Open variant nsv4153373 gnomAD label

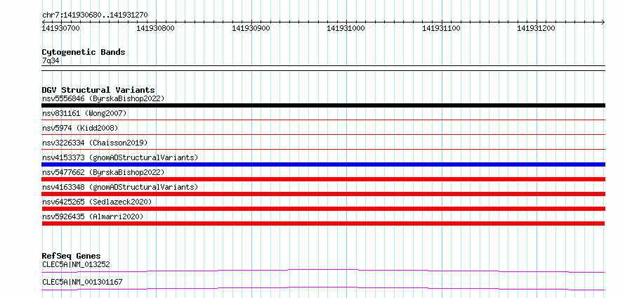(120, 157)
